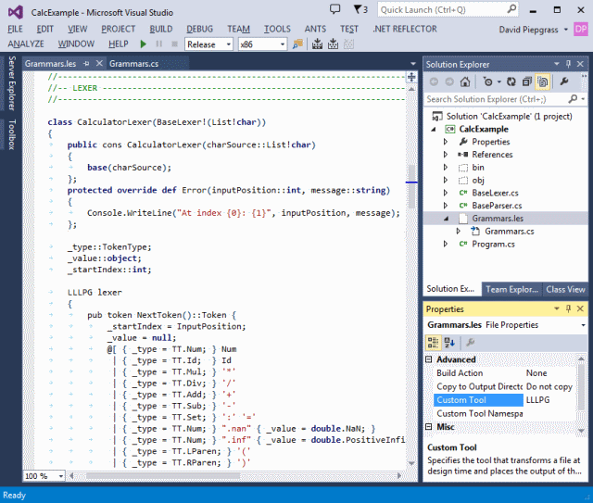This screenshot has height=503, width=593.
Task: Pin the Properties panel
Action: click(x=568, y=308)
